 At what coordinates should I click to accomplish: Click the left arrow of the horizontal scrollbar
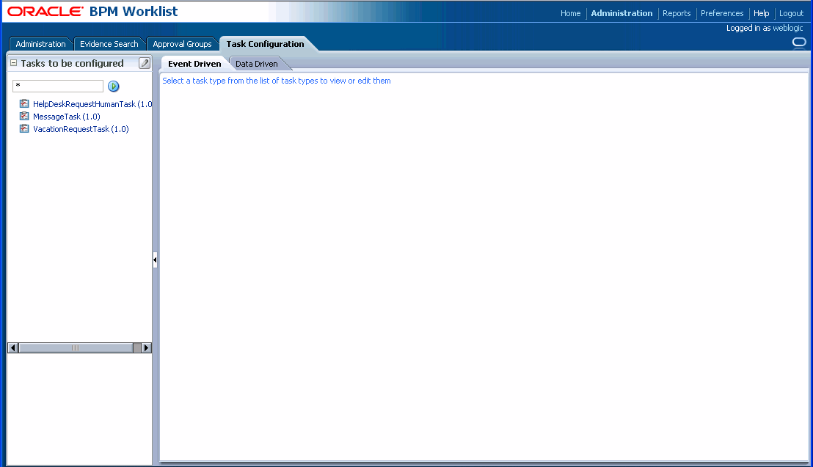[x=12, y=347]
